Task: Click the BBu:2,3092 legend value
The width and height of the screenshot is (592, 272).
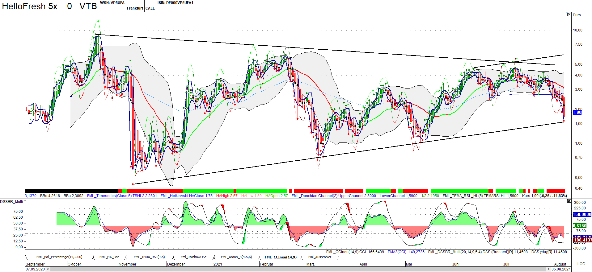Action: (x=74, y=196)
